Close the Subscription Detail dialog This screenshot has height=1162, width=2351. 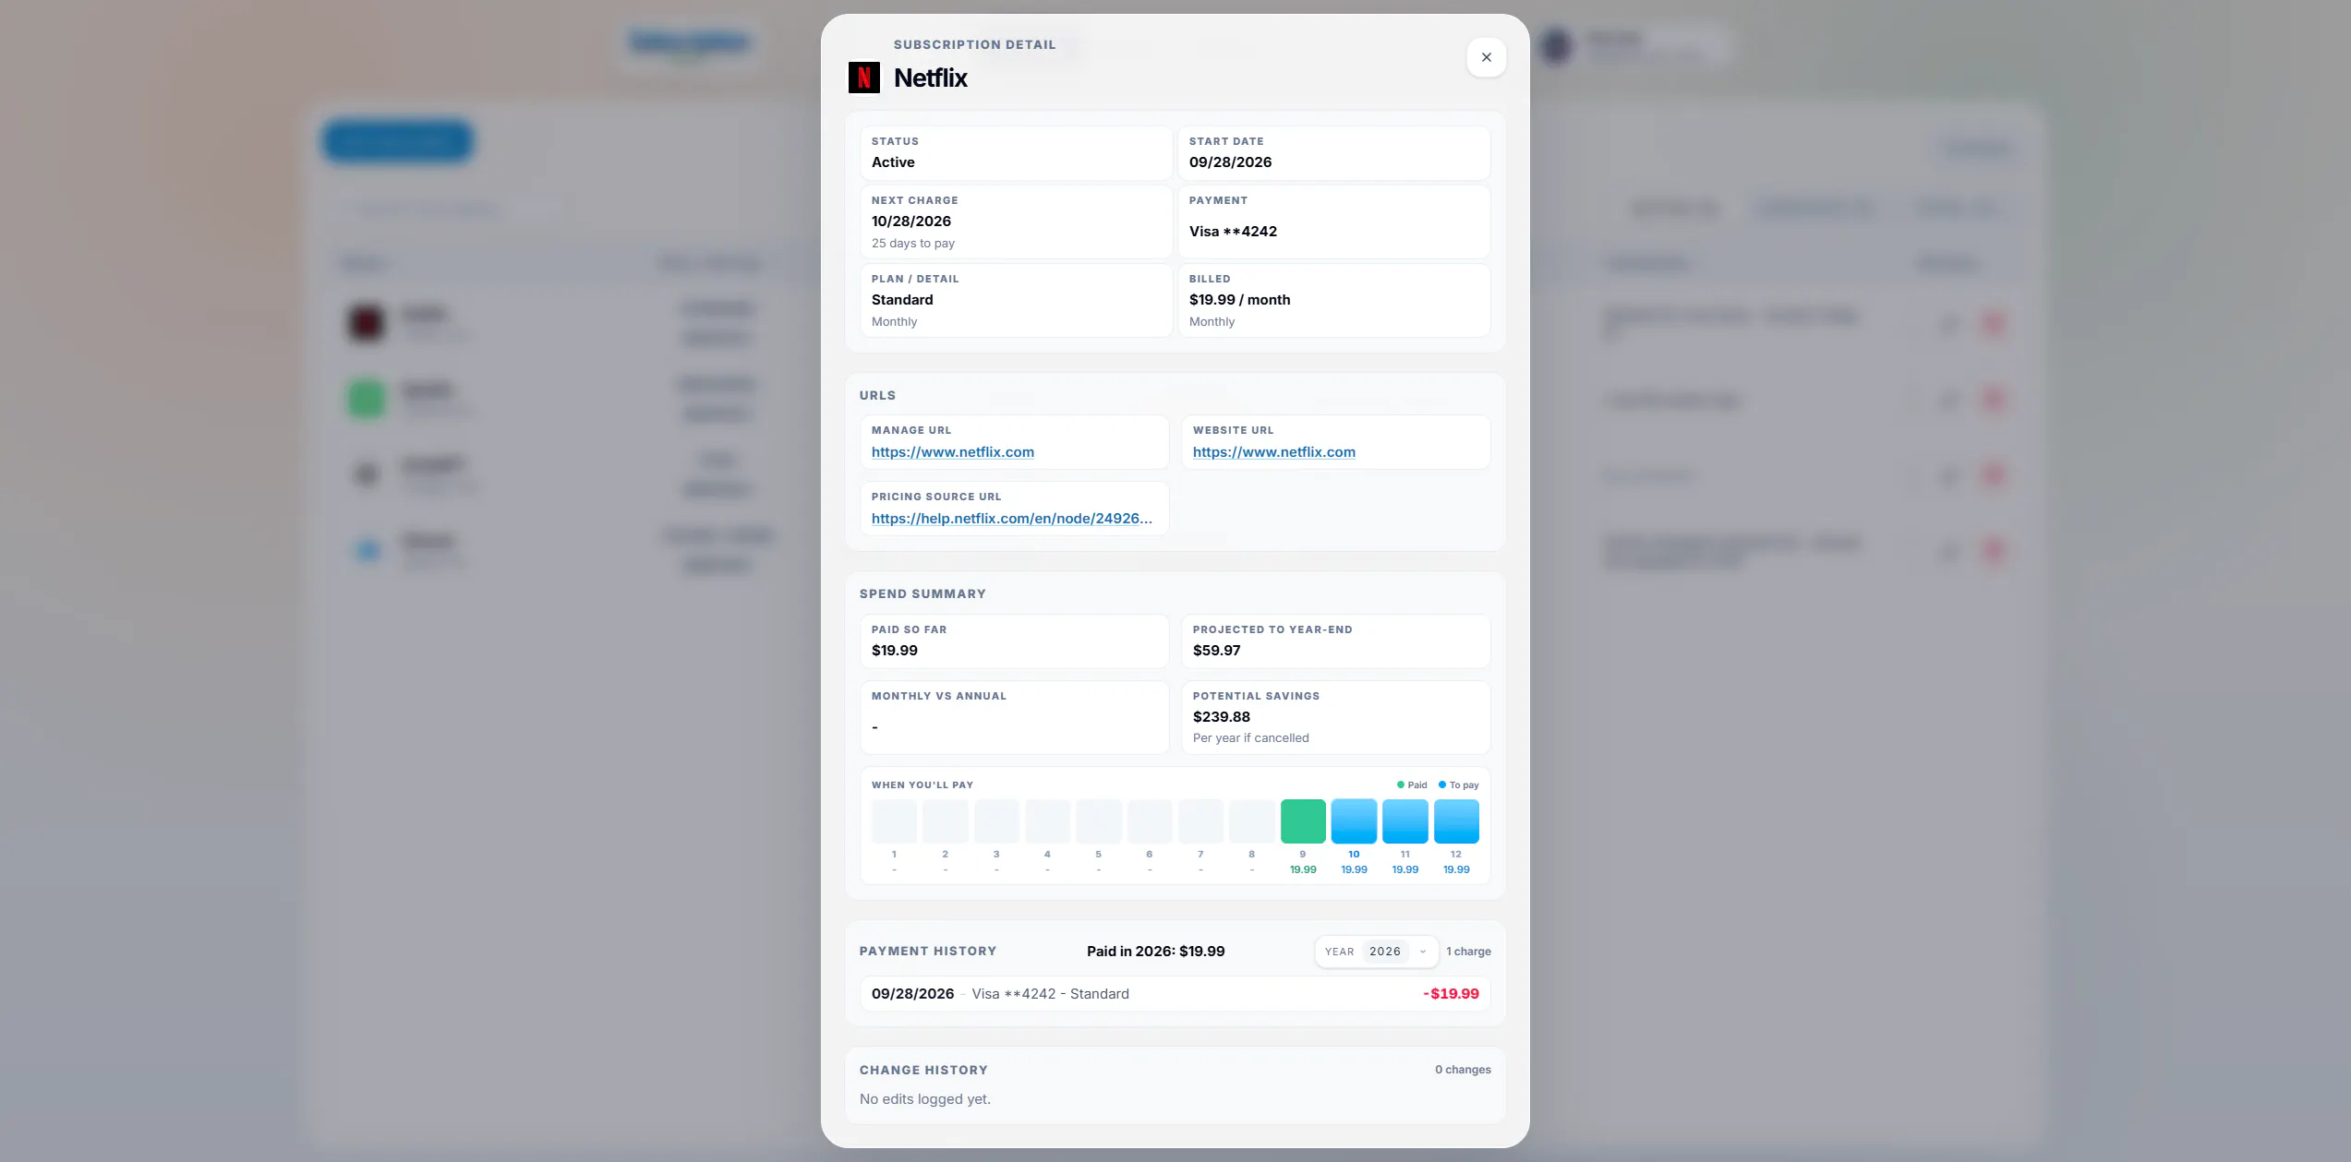(x=1486, y=57)
